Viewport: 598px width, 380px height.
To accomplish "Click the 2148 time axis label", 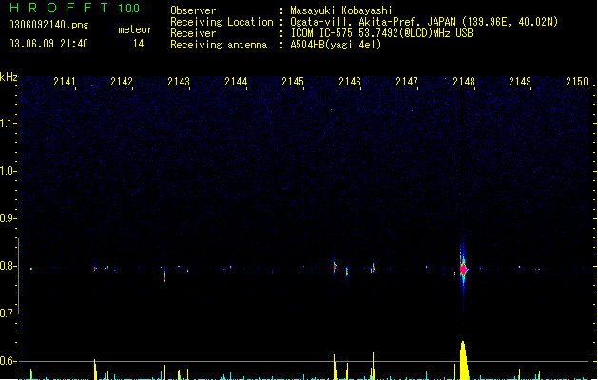I will pyautogui.click(x=464, y=82).
